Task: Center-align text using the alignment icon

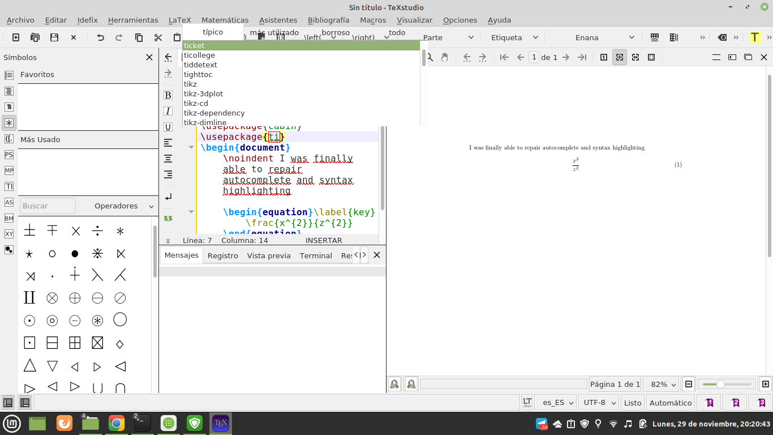Action: pyautogui.click(x=168, y=159)
